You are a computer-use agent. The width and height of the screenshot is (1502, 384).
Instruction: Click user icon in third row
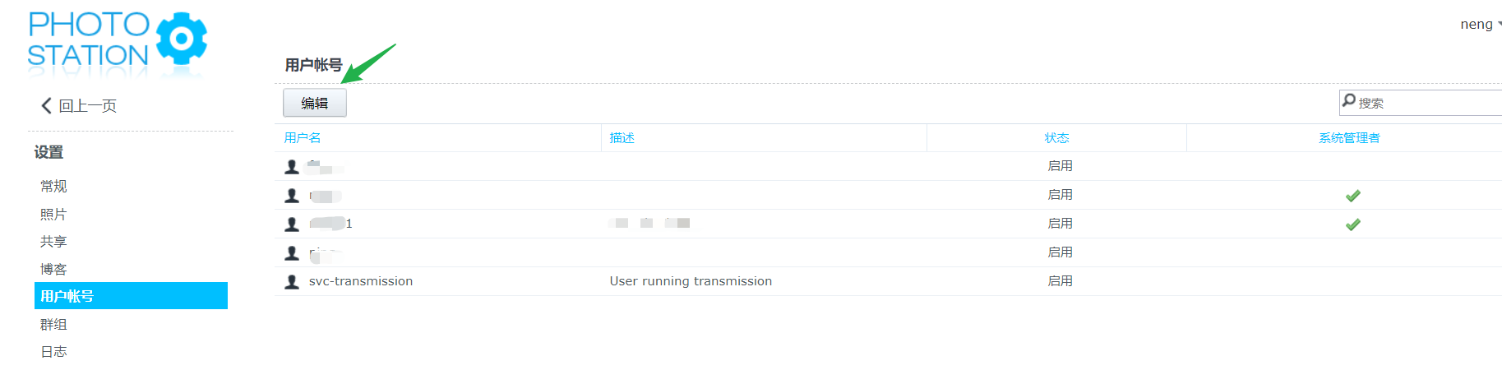coord(291,224)
